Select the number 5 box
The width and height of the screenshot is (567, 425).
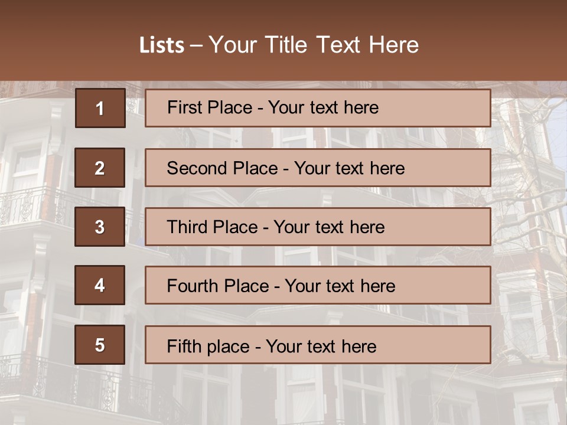[x=100, y=345]
